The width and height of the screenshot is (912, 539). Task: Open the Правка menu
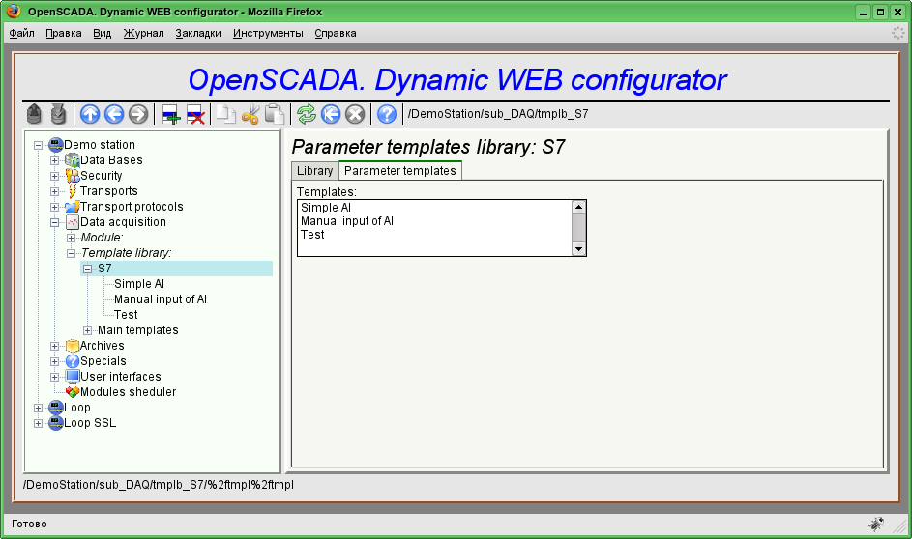click(x=64, y=33)
